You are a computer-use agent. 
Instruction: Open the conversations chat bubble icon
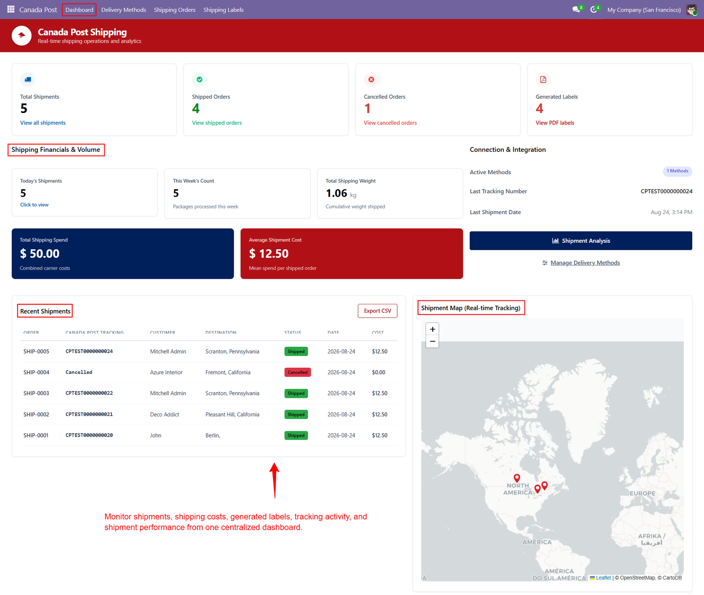coord(576,9)
